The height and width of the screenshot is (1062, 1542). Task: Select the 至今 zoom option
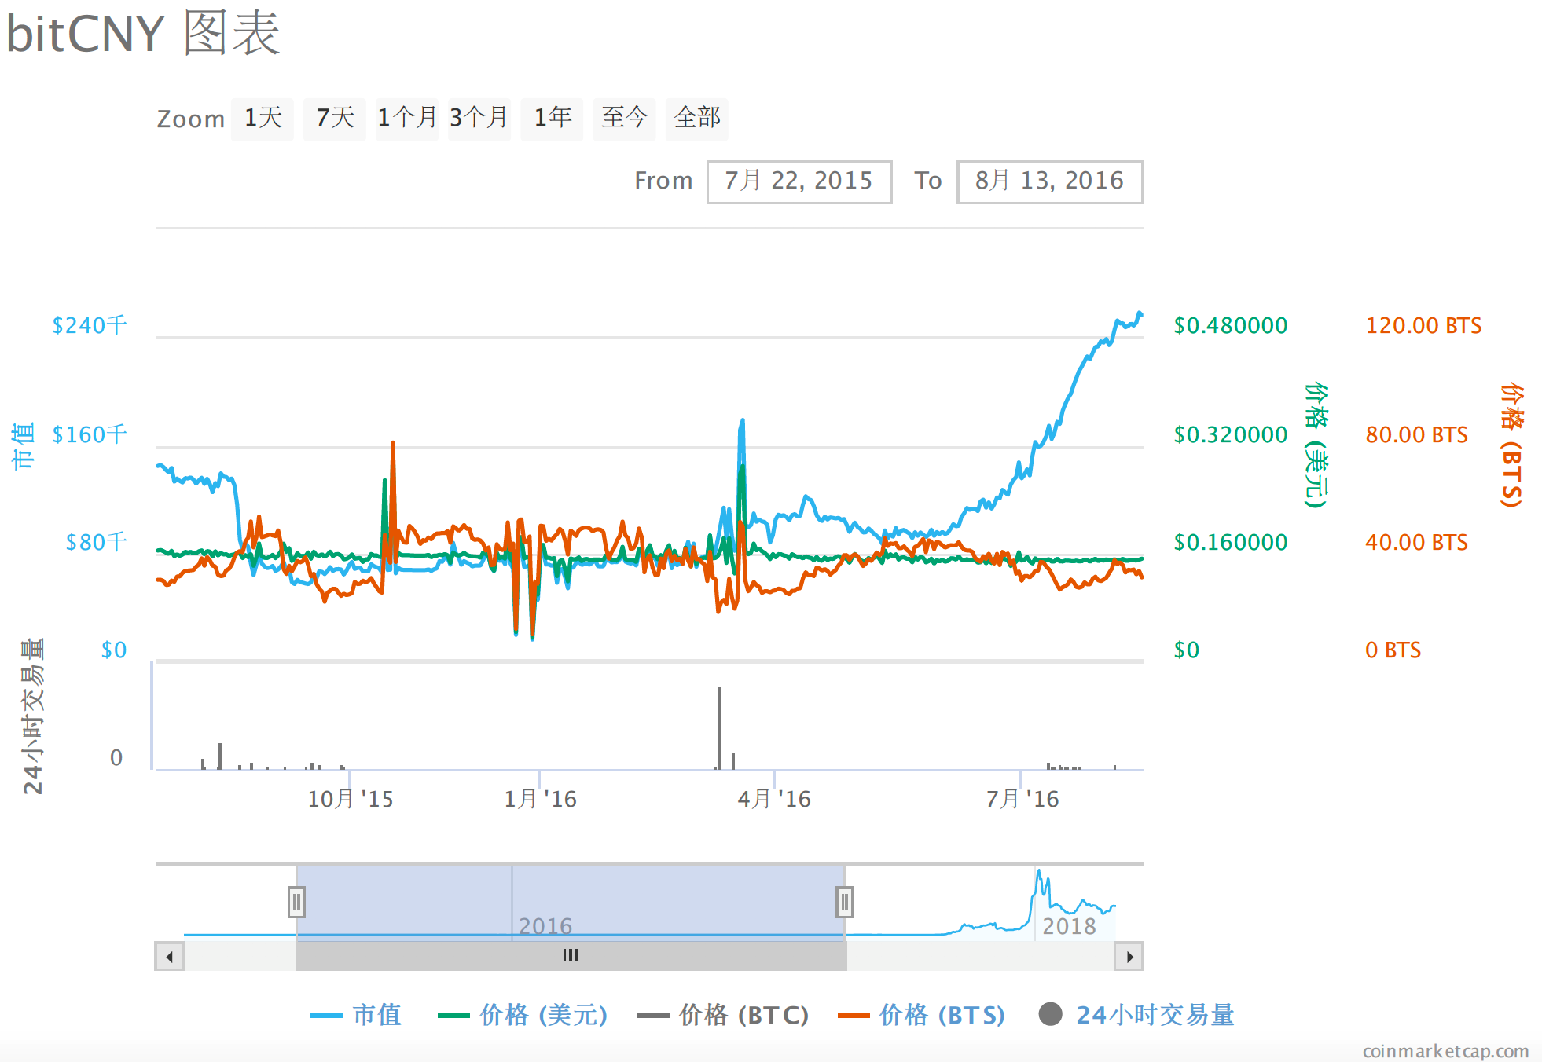coord(624,119)
